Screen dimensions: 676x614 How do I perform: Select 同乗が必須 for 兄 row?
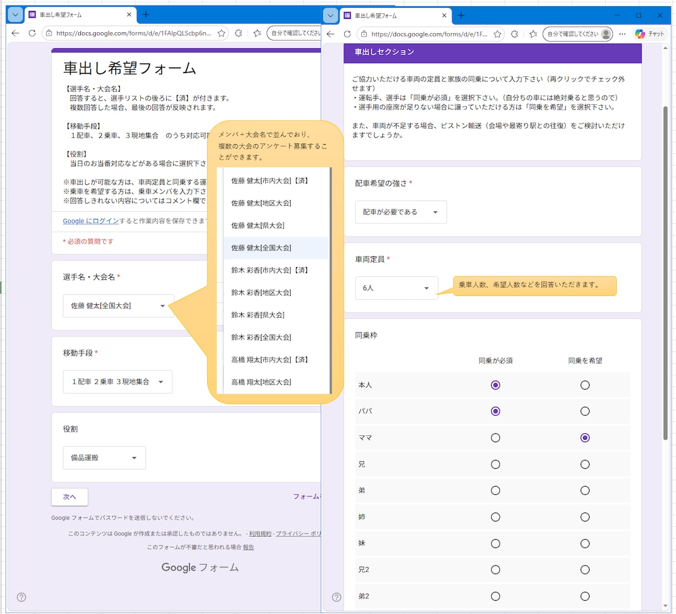click(x=495, y=464)
